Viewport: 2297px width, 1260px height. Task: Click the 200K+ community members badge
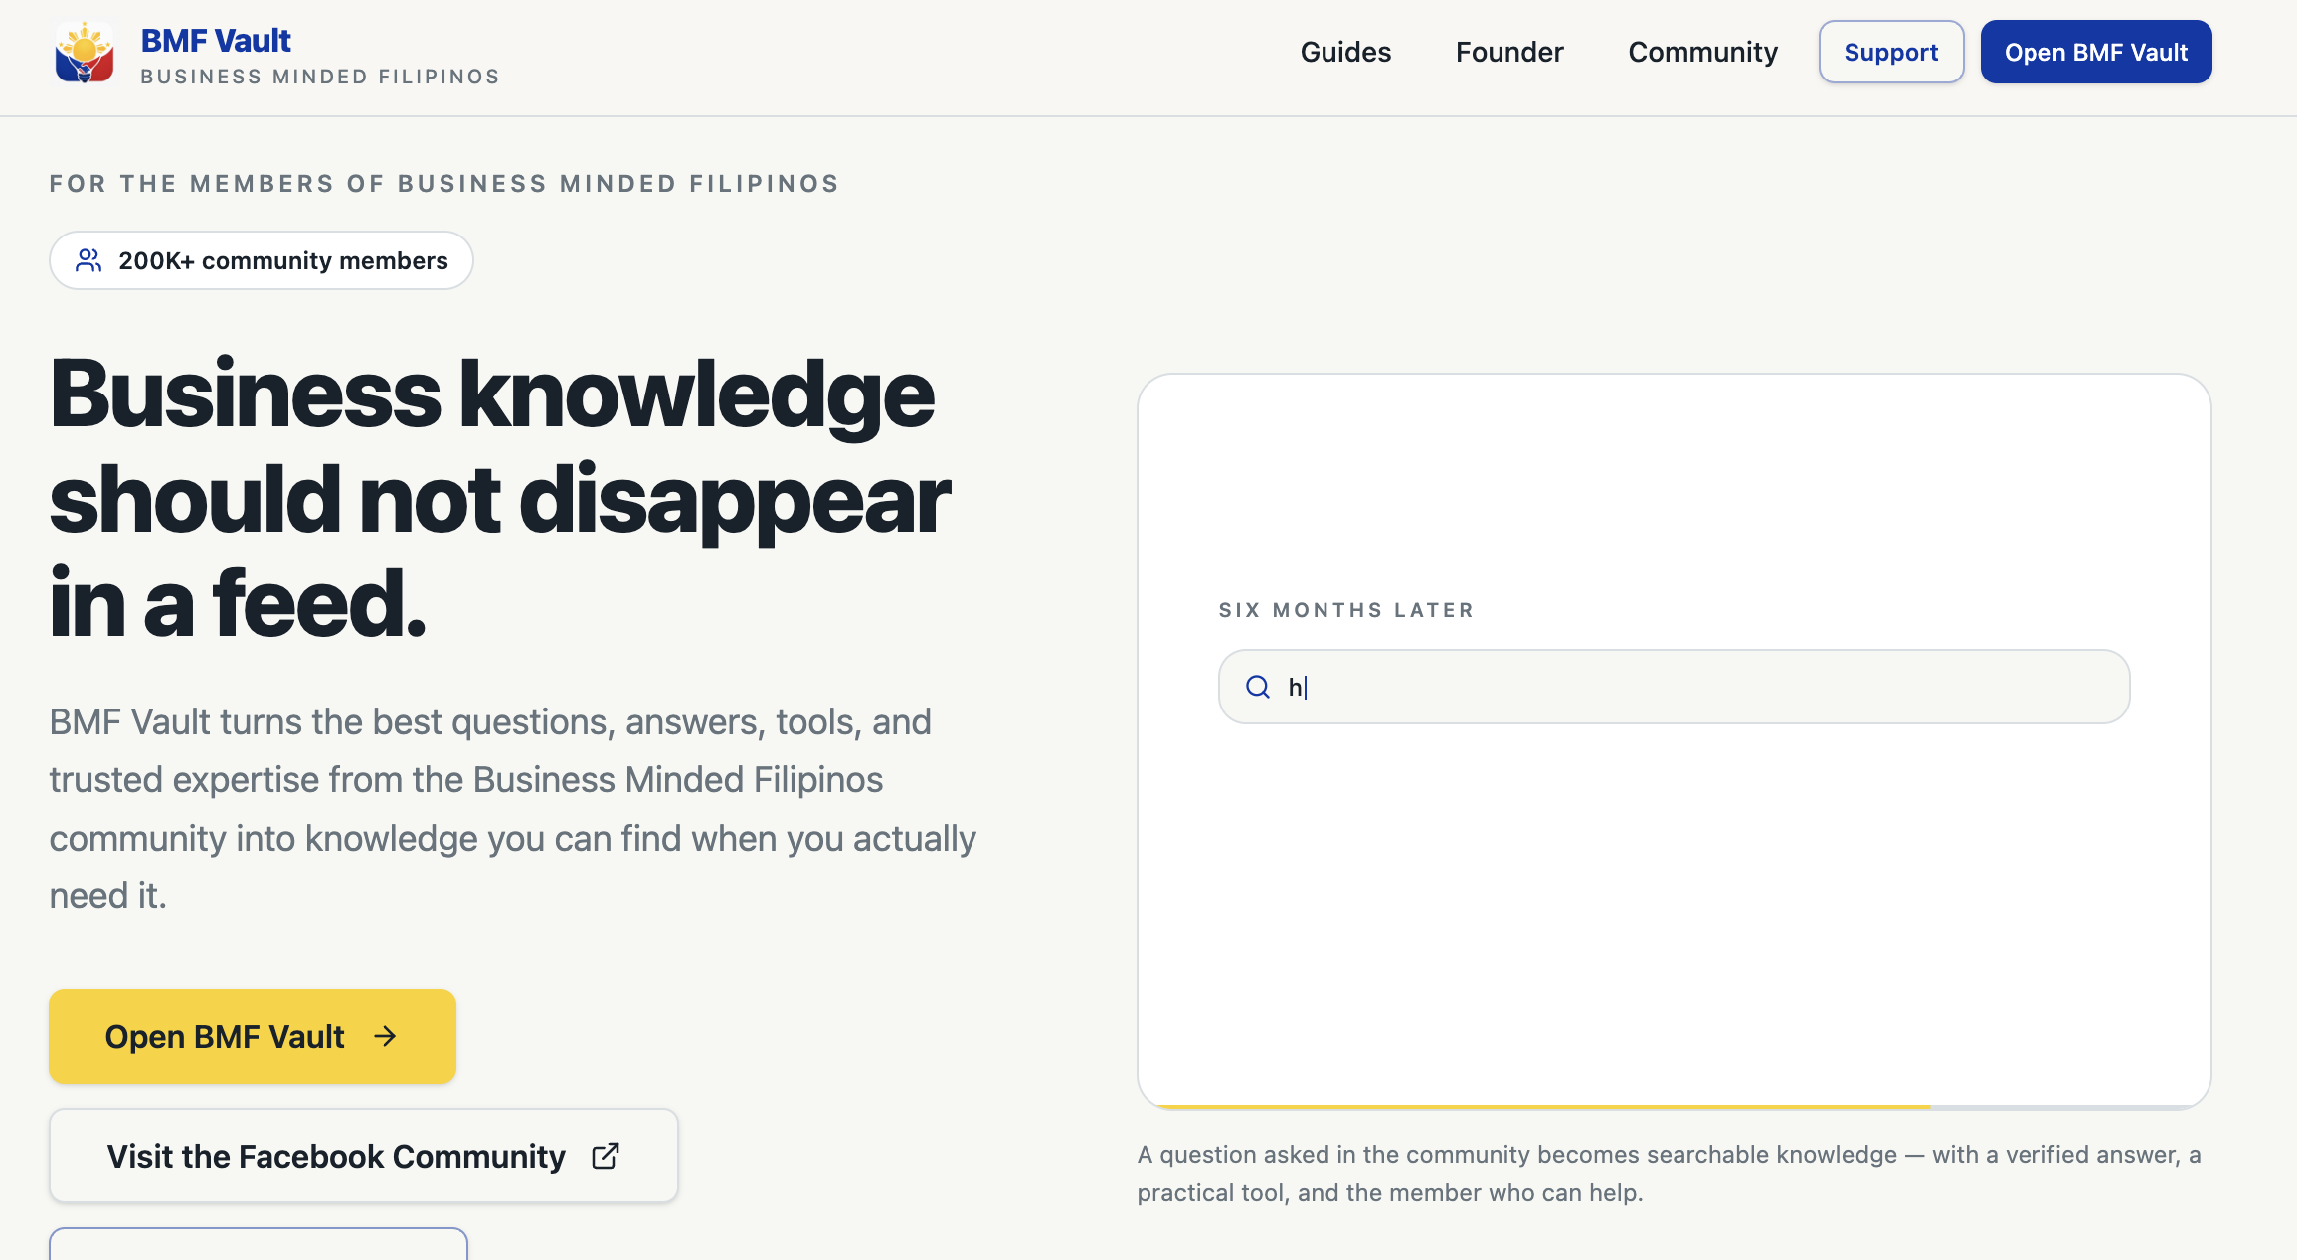coord(262,260)
